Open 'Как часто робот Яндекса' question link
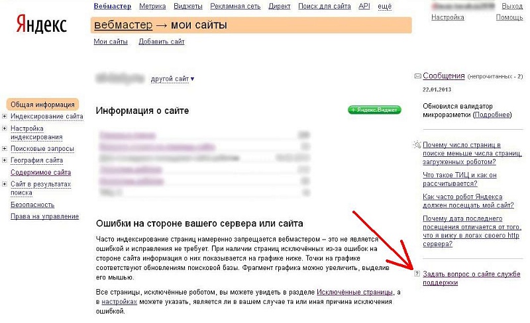Viewport: 530px width, 323px height. pyautogui.click(x=468, y=201)
